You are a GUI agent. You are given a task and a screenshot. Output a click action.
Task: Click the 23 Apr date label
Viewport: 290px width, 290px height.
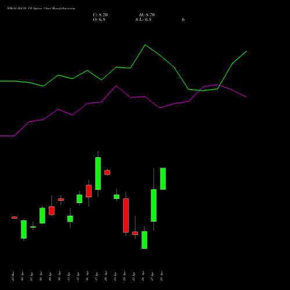tap(133, 276)
